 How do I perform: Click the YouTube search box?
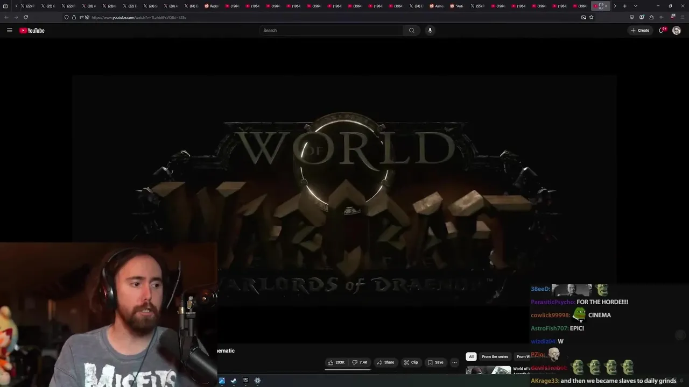coord(331,31)
